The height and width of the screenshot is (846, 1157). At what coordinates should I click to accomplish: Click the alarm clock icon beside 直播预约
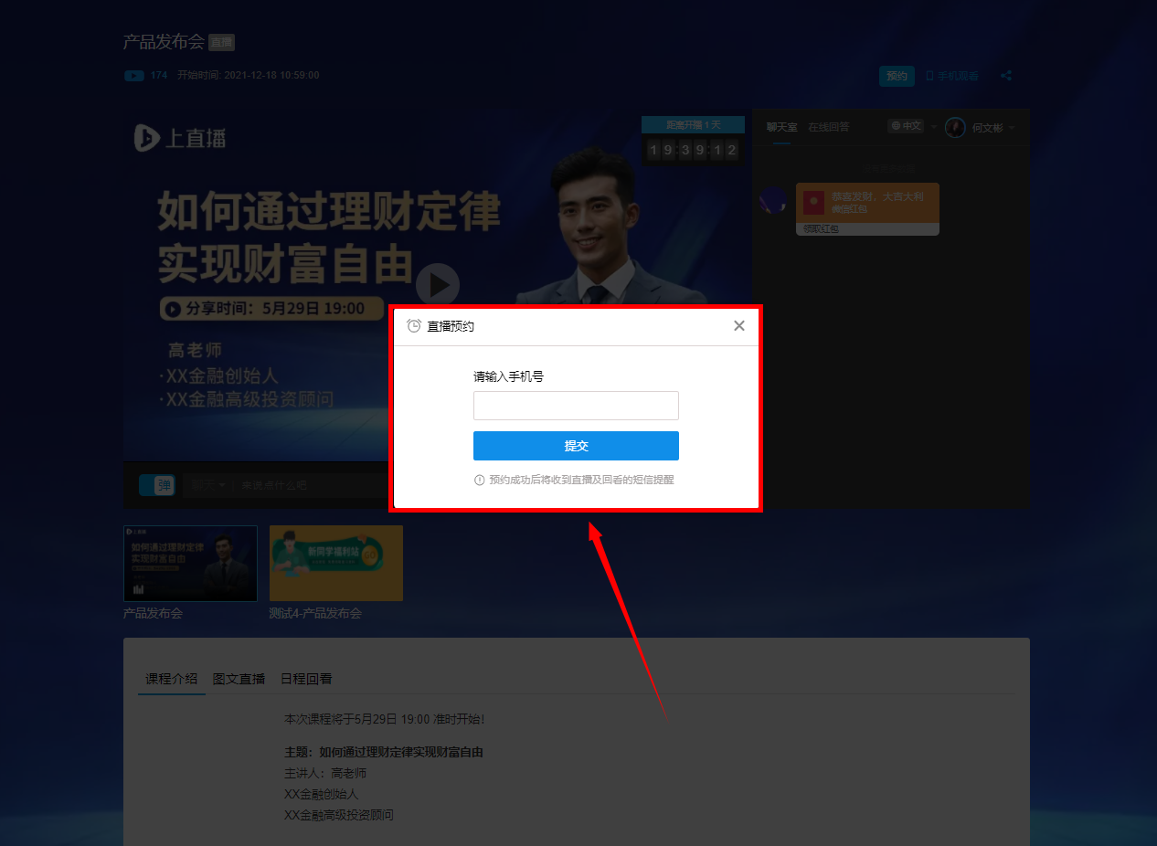coord(414,326)
